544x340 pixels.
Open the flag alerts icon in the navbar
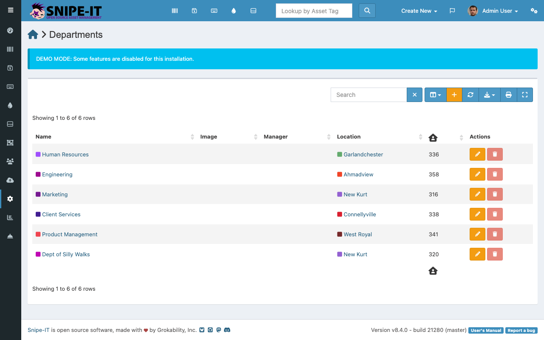(x=452, y=11)
